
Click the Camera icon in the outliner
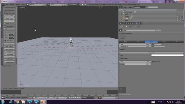pos(123,16)
